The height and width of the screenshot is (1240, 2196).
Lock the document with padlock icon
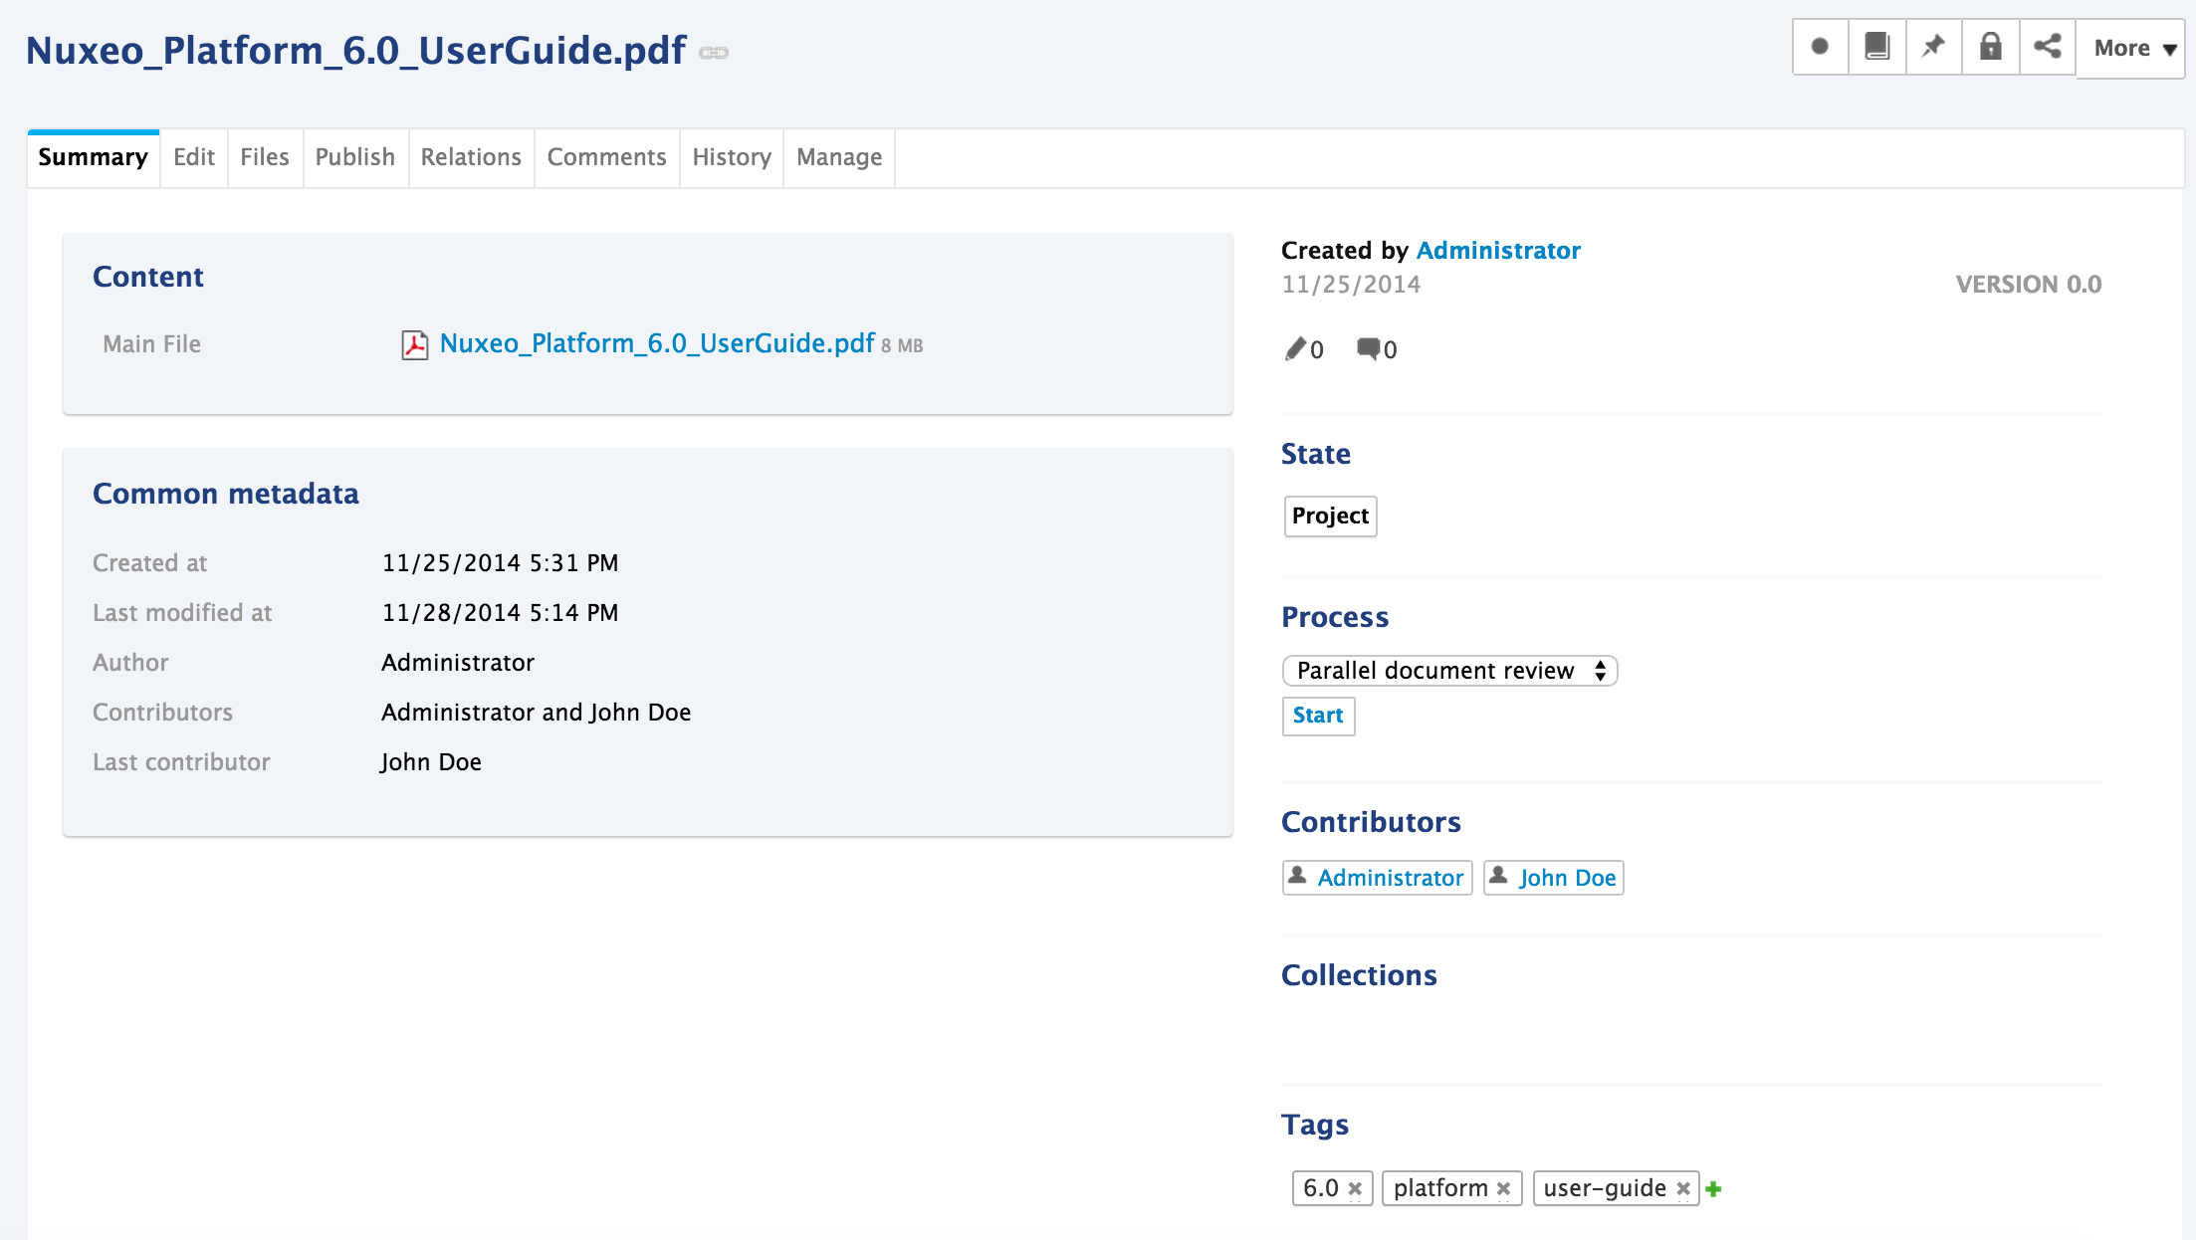(1990, 47)
